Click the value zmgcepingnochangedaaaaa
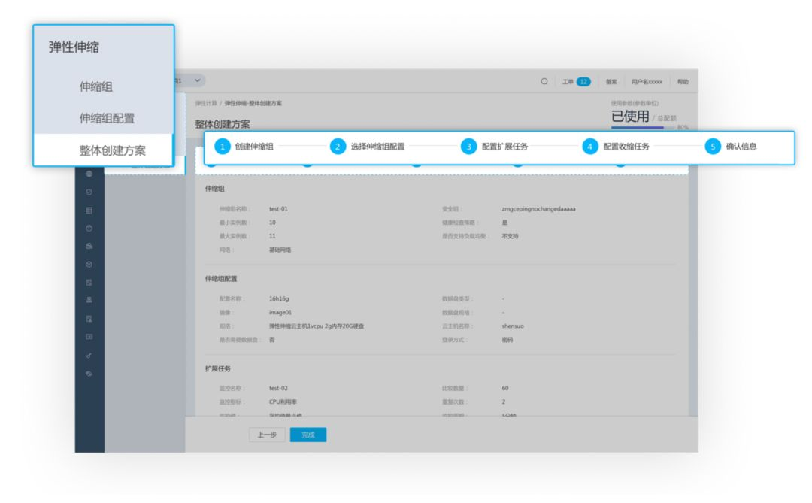This screenshot has height=503, width=812. coord(538,209)
